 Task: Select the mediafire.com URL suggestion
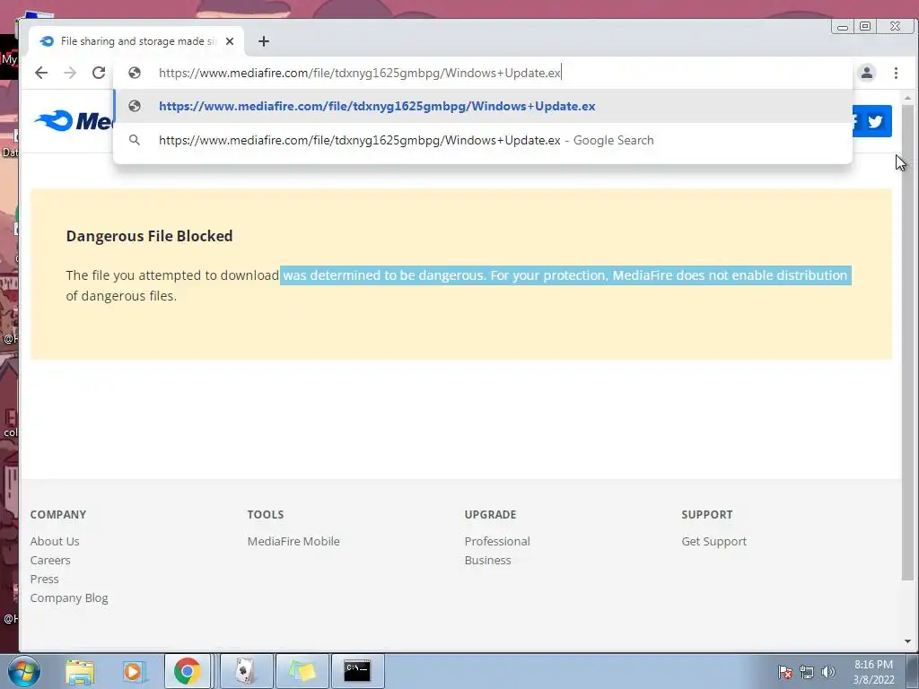482,106
